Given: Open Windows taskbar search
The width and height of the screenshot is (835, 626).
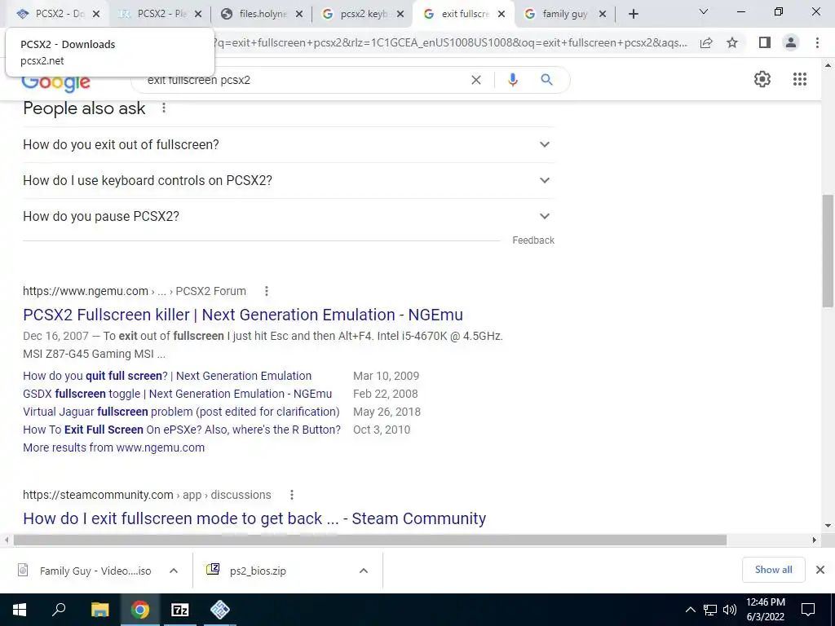Looking at the screenshot, I should tap(59, 610).
